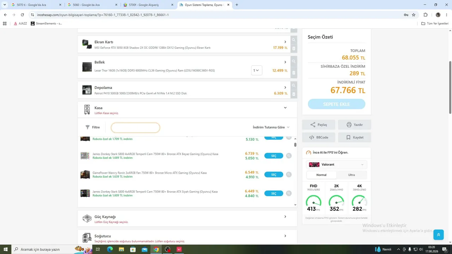Click the SEPETE EKLE button
This screenshot has width=452, height=254.
337,104
